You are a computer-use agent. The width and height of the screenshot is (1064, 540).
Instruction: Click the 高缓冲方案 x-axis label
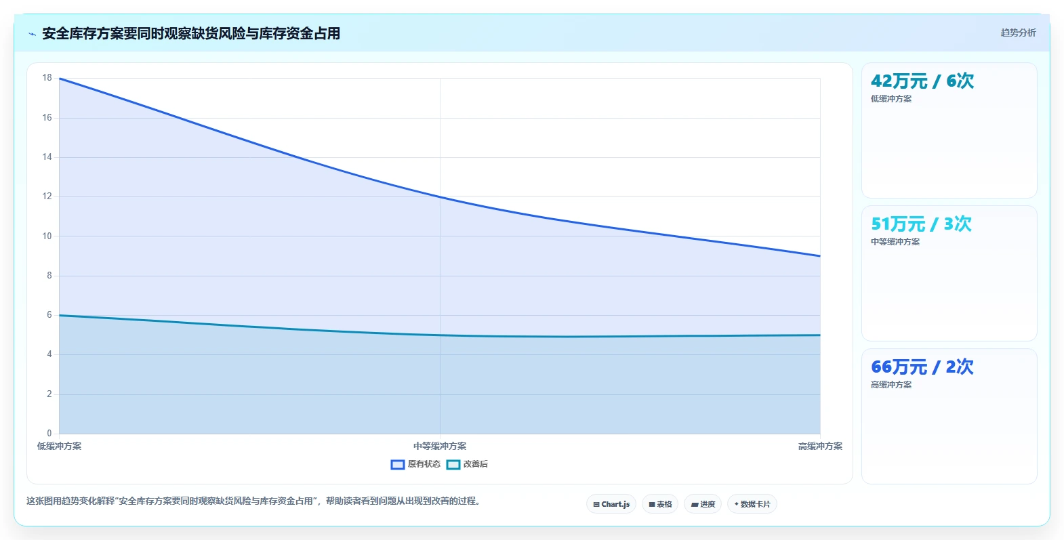820,446
